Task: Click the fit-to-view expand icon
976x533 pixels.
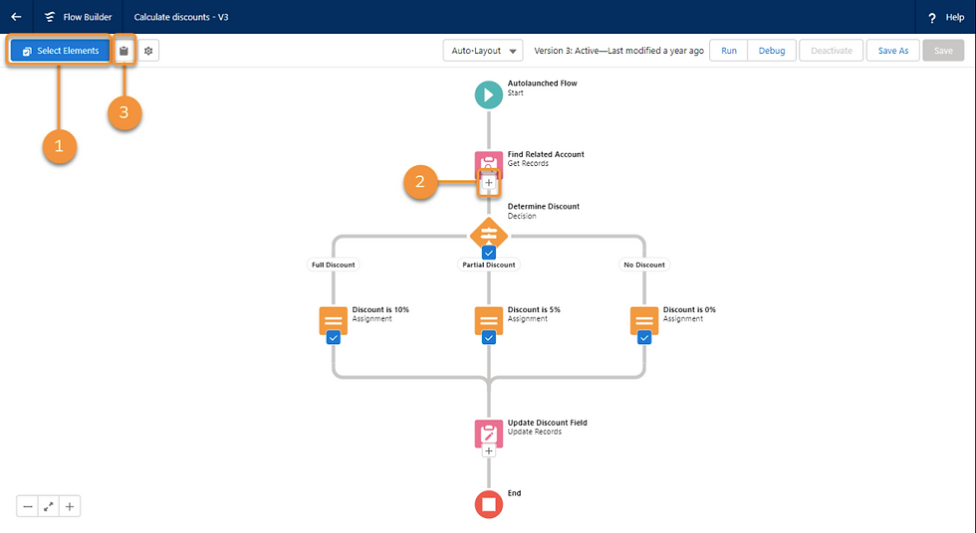Action: 49,507
